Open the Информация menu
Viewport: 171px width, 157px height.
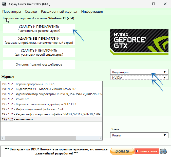92,12
